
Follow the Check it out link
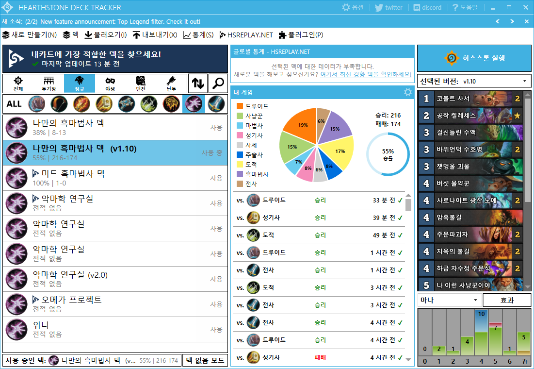183,21
